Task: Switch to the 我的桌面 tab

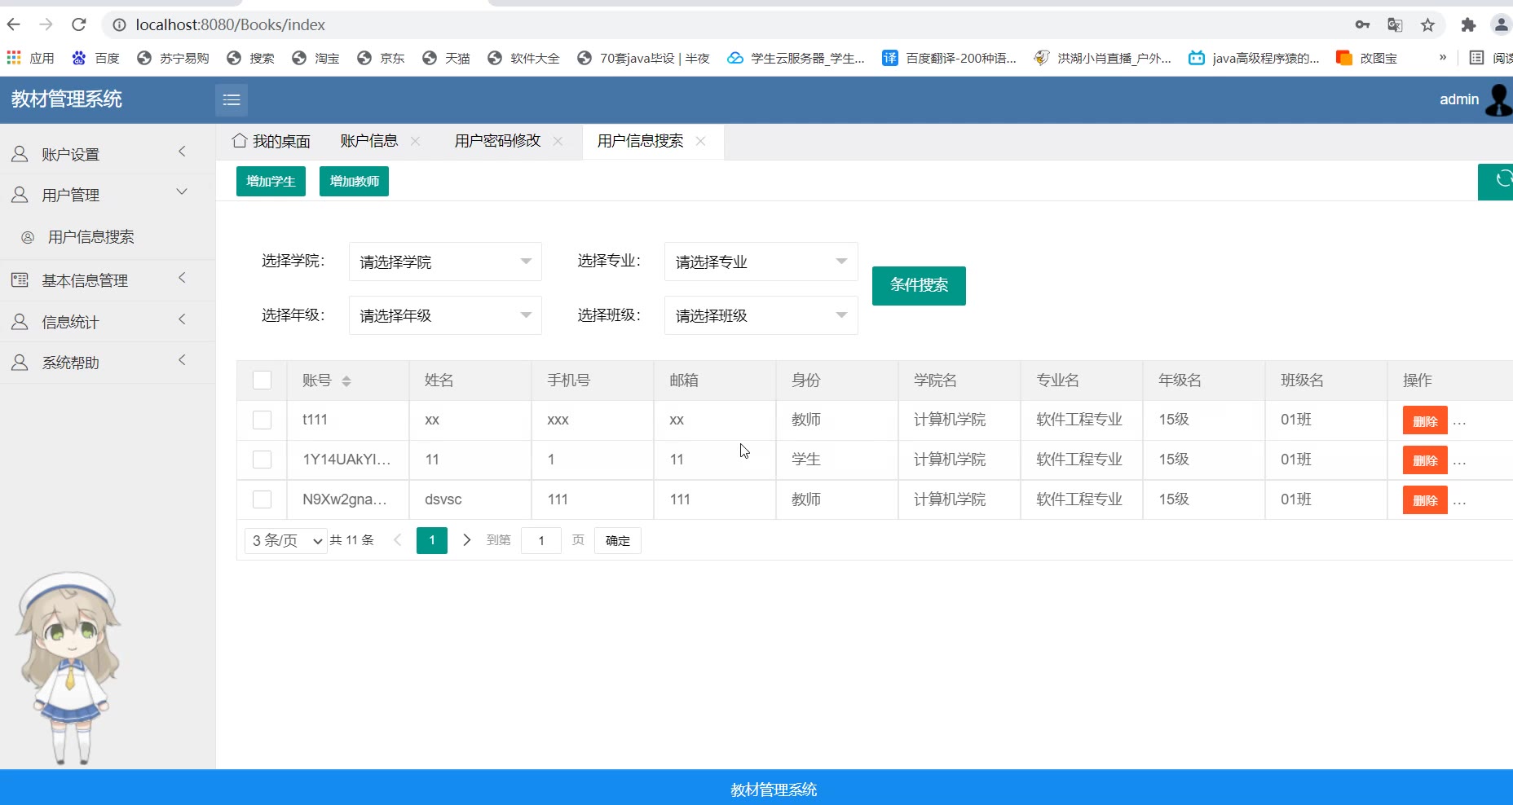Action: (271, 141)
